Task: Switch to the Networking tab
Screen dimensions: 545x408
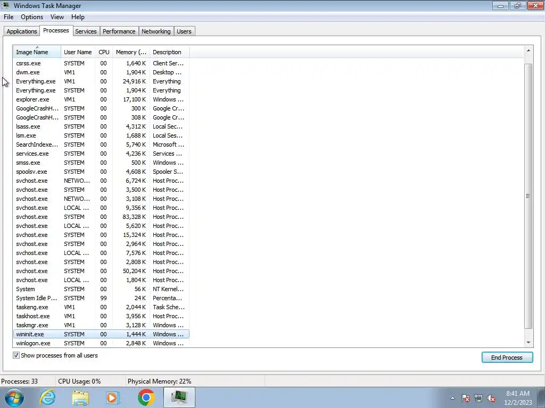Action: [156, 31]
